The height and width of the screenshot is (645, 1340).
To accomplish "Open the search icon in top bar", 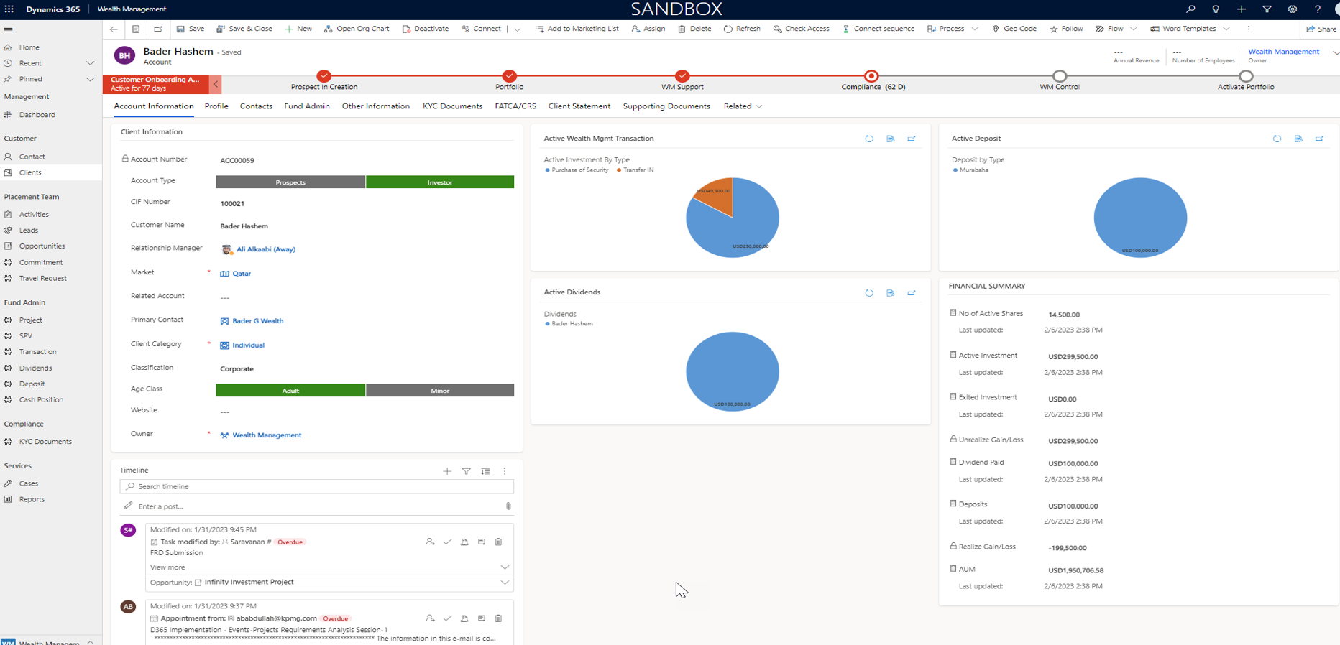I will 1190,9.
